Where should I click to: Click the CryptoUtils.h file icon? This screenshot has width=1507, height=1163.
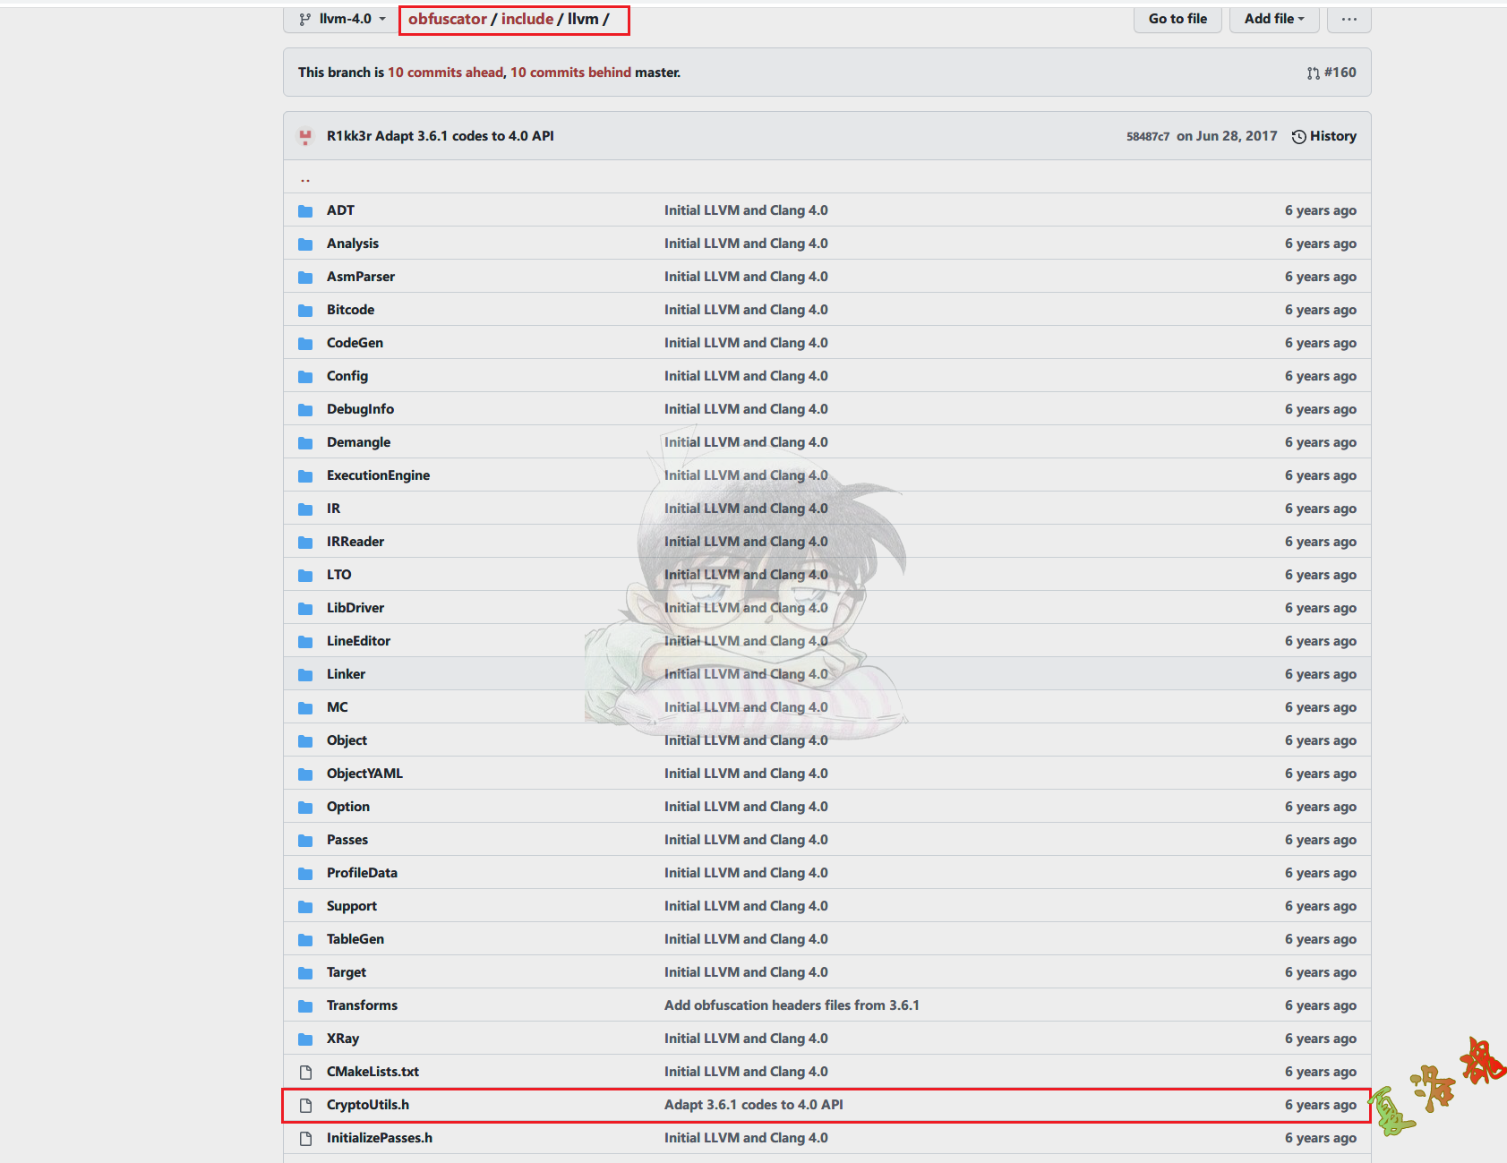pyautogui.click(x=305, y=1105)
